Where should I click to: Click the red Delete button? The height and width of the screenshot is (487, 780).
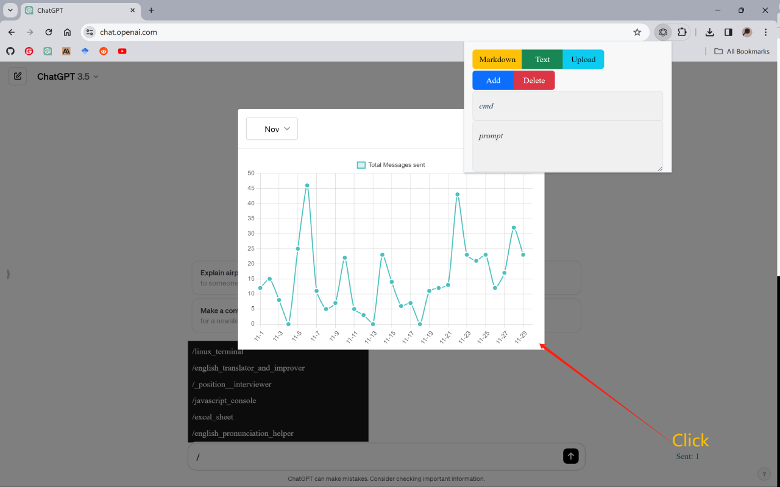[534, 80]
